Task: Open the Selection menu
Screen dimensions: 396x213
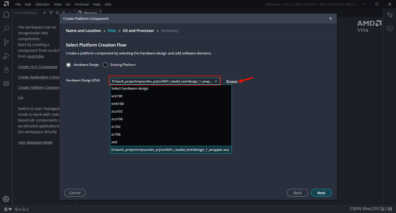Action: coord(43,4)
